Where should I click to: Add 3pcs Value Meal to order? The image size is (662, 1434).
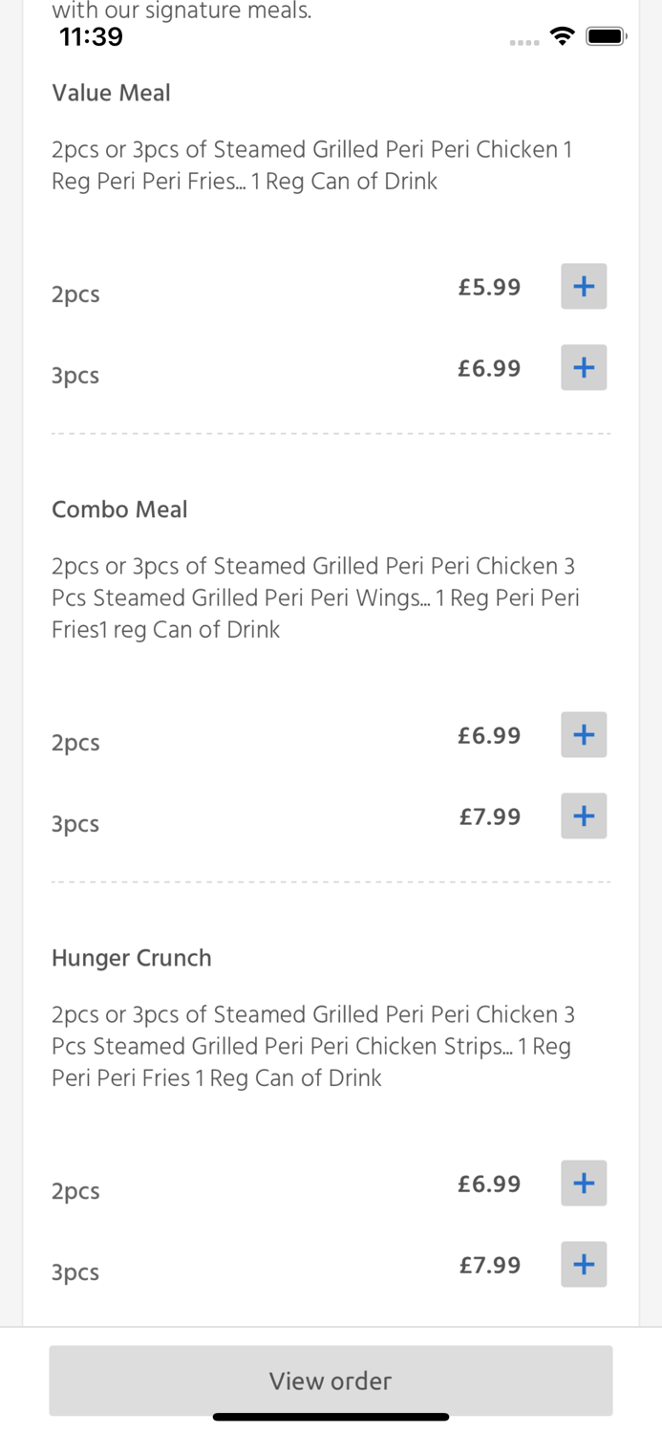point(584,366)
